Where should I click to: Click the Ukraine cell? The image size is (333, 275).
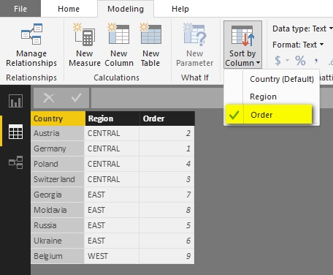click(x=58, y=241)
